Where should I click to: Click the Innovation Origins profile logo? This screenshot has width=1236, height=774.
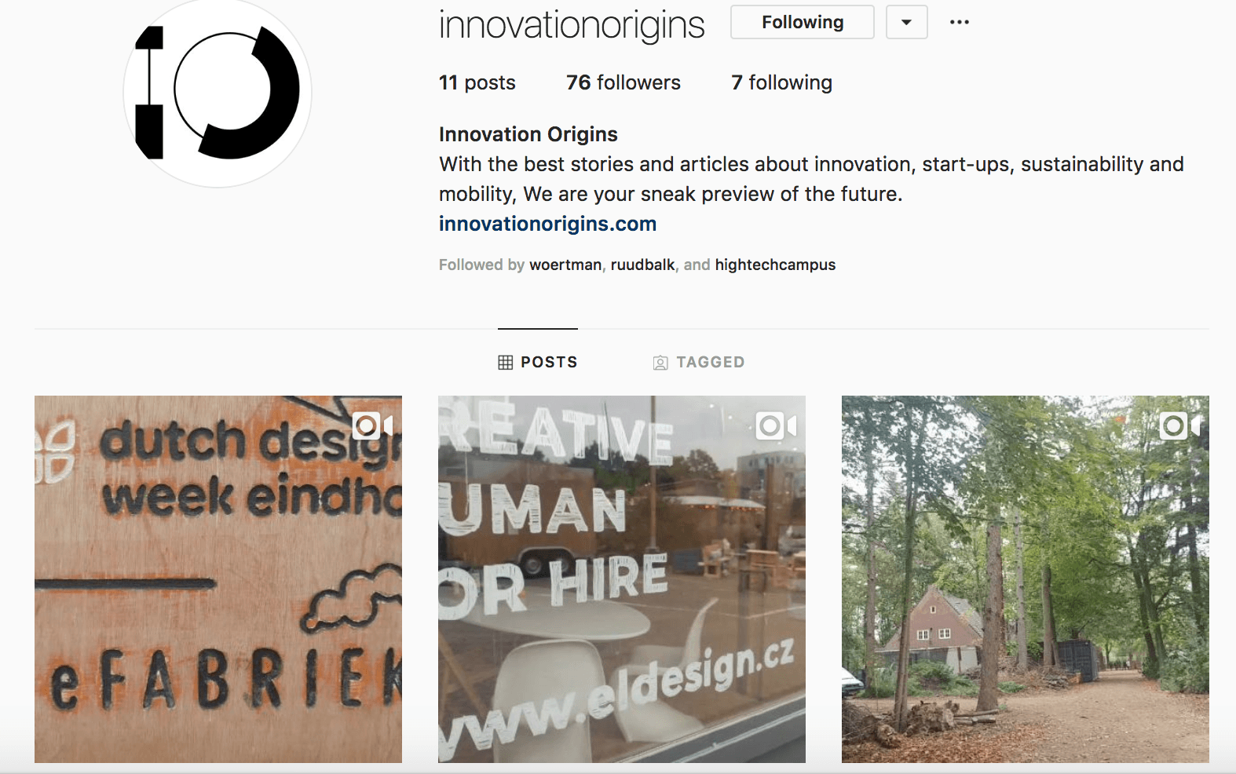tap(218, 93)
